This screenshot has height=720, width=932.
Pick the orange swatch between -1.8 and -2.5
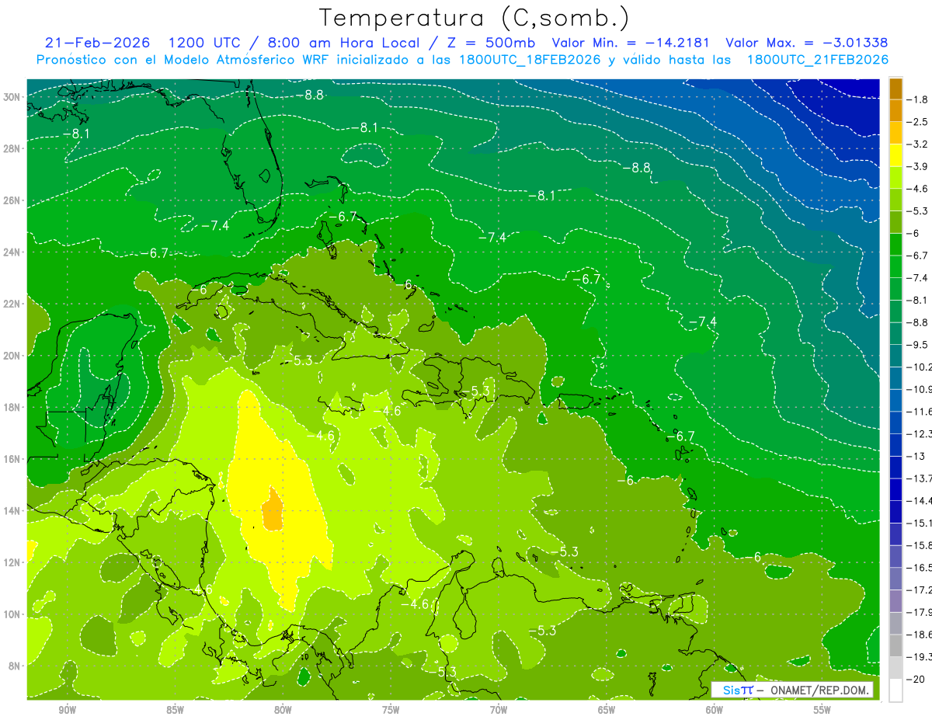895,110
